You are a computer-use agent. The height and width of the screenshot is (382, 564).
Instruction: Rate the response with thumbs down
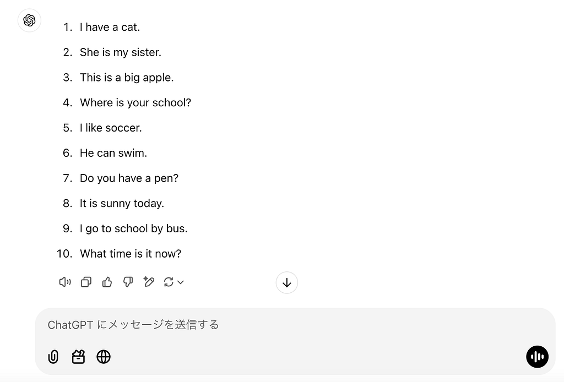tap(128, 282)
